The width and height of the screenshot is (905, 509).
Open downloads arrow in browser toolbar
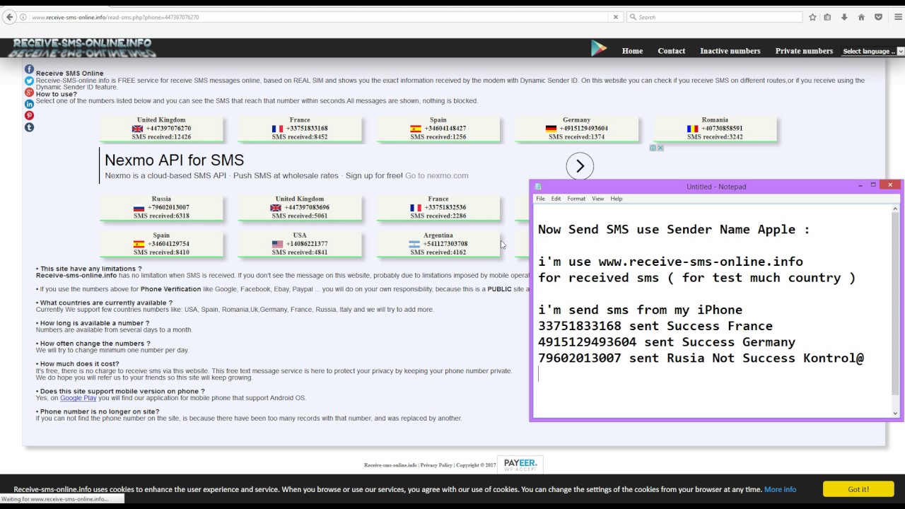844,17
